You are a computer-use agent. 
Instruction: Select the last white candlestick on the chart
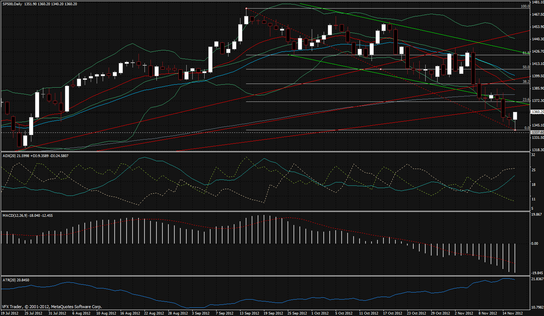[515, 116]
